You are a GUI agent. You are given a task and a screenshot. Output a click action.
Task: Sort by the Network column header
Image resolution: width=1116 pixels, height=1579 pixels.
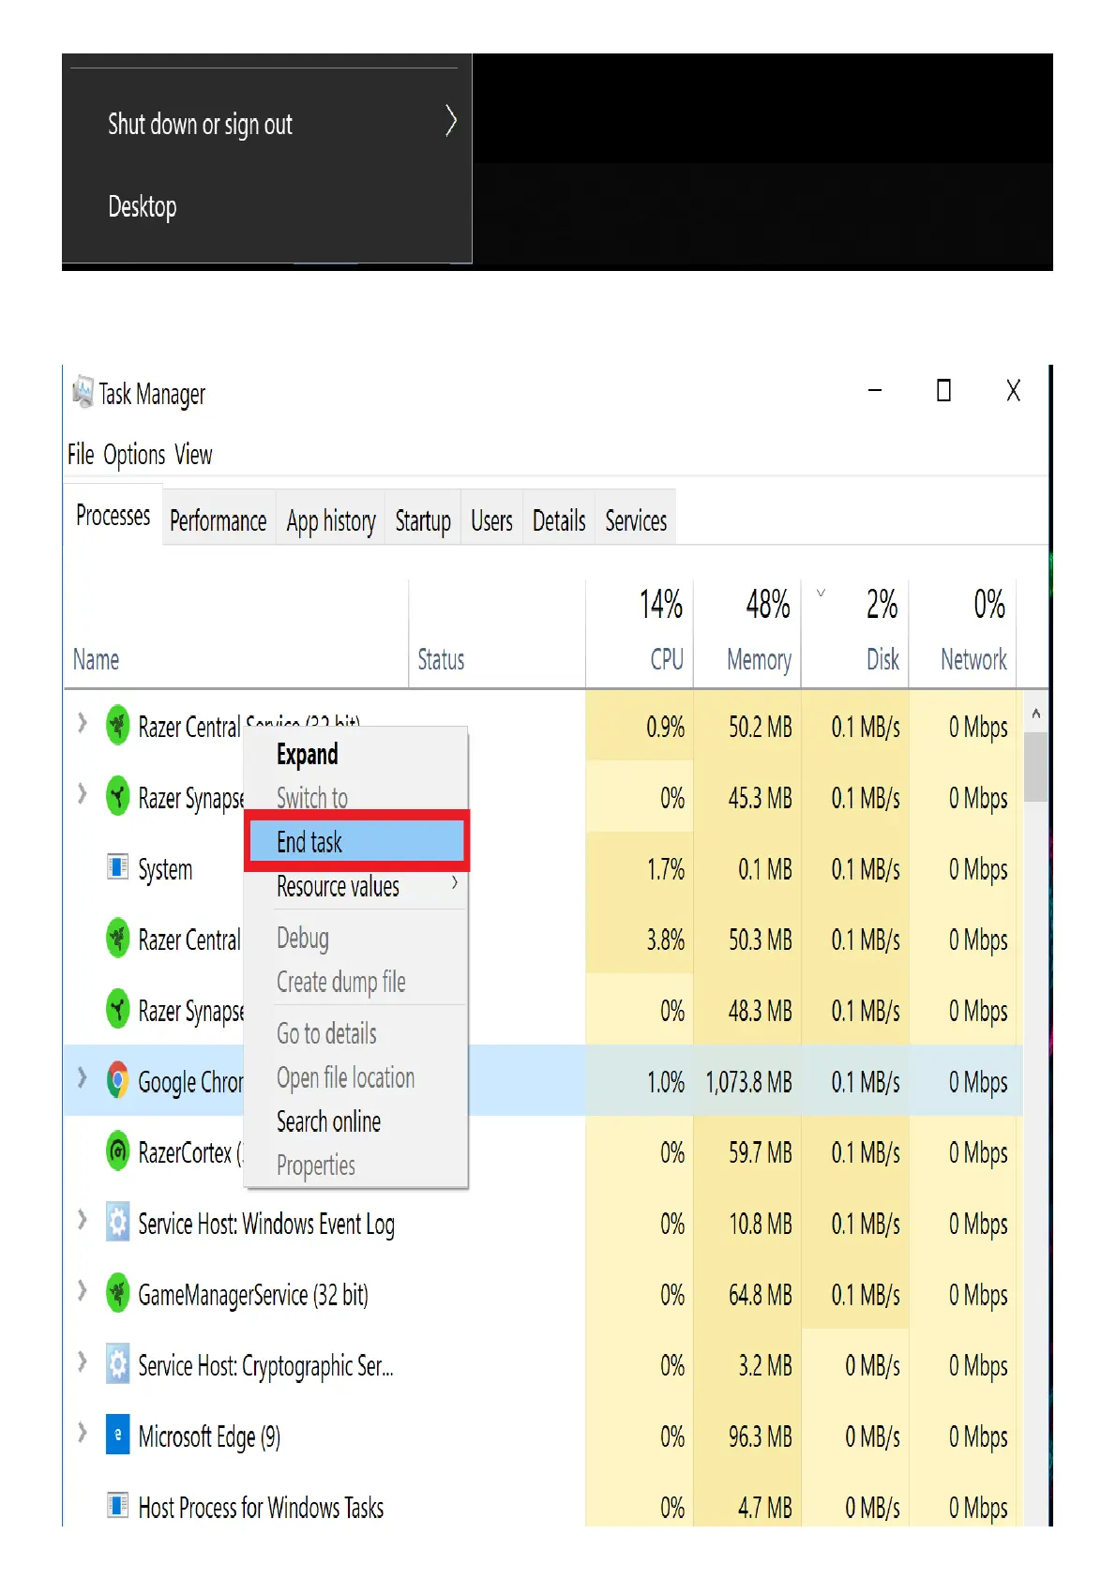[x=963, y=635]
